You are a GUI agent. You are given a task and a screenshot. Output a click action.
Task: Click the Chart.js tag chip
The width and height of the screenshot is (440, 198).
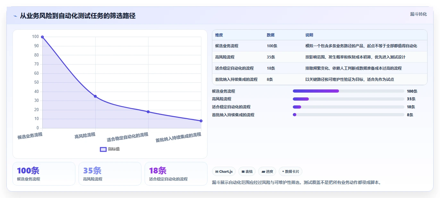[x=224, y=171]
